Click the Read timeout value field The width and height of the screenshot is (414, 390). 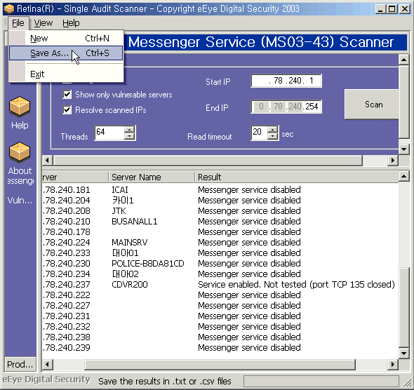260,133
